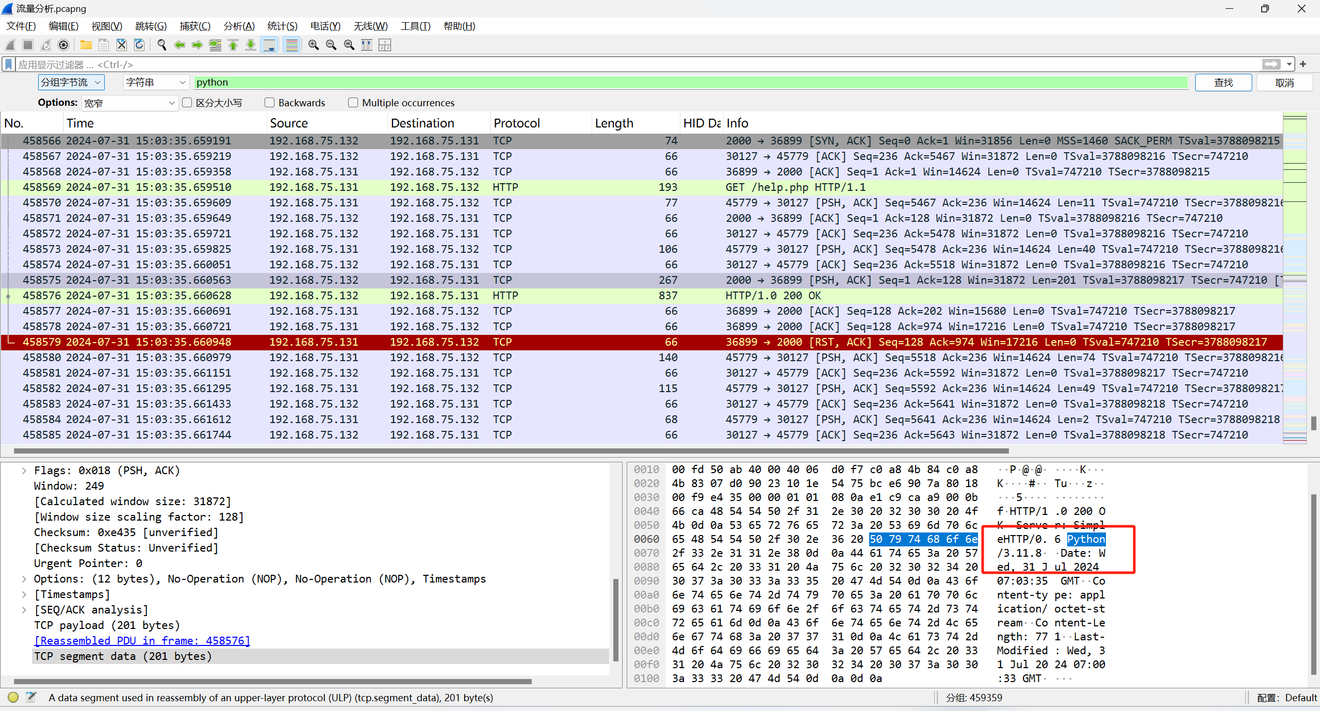This screenshot has height=711, width=1320.
Task: Expand the Flags: 0x018 tree item
Action: coord(24,471)
